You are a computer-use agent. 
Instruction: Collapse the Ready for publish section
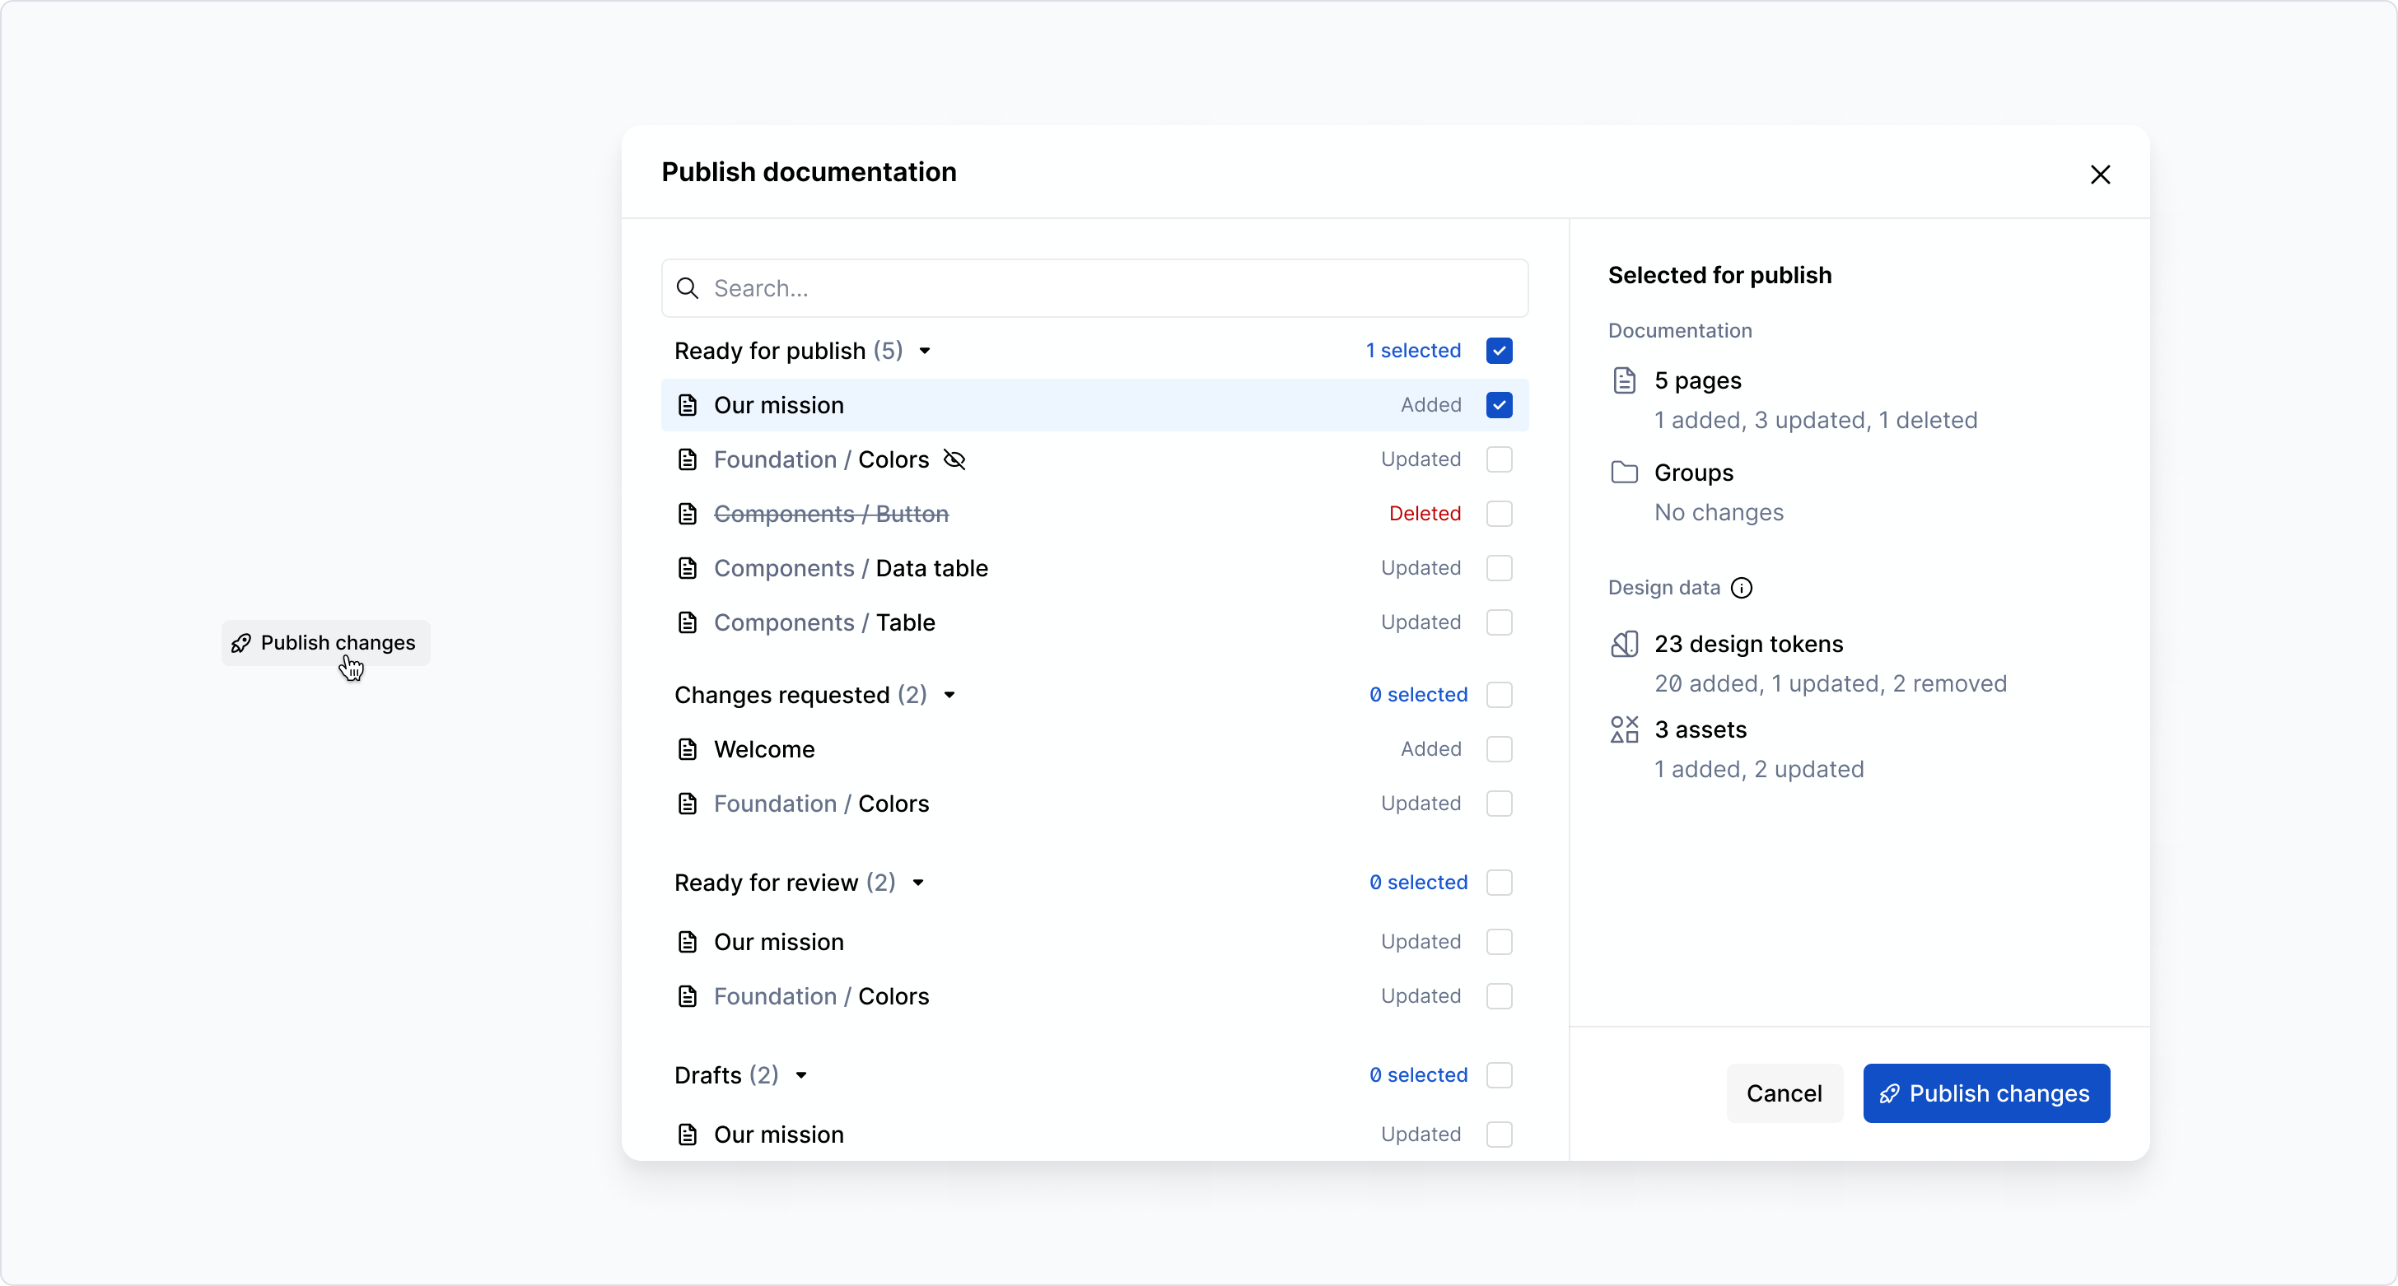[926, 351]
